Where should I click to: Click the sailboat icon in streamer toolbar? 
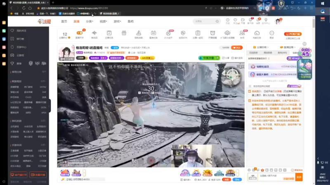(x=139, y=33)
